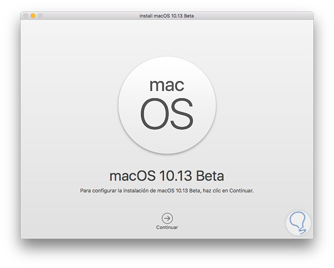
Task: Click the 'Para configurar la instalación' instruction text
Action: (167, 190)
